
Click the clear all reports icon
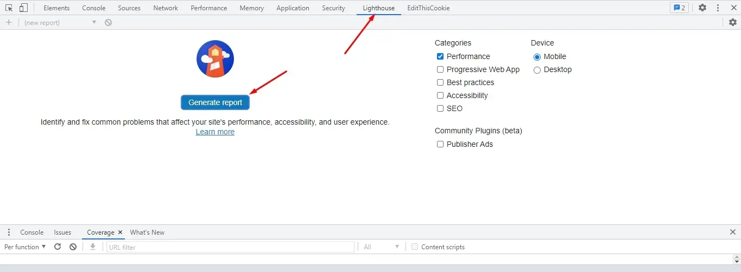coord(109,22)
